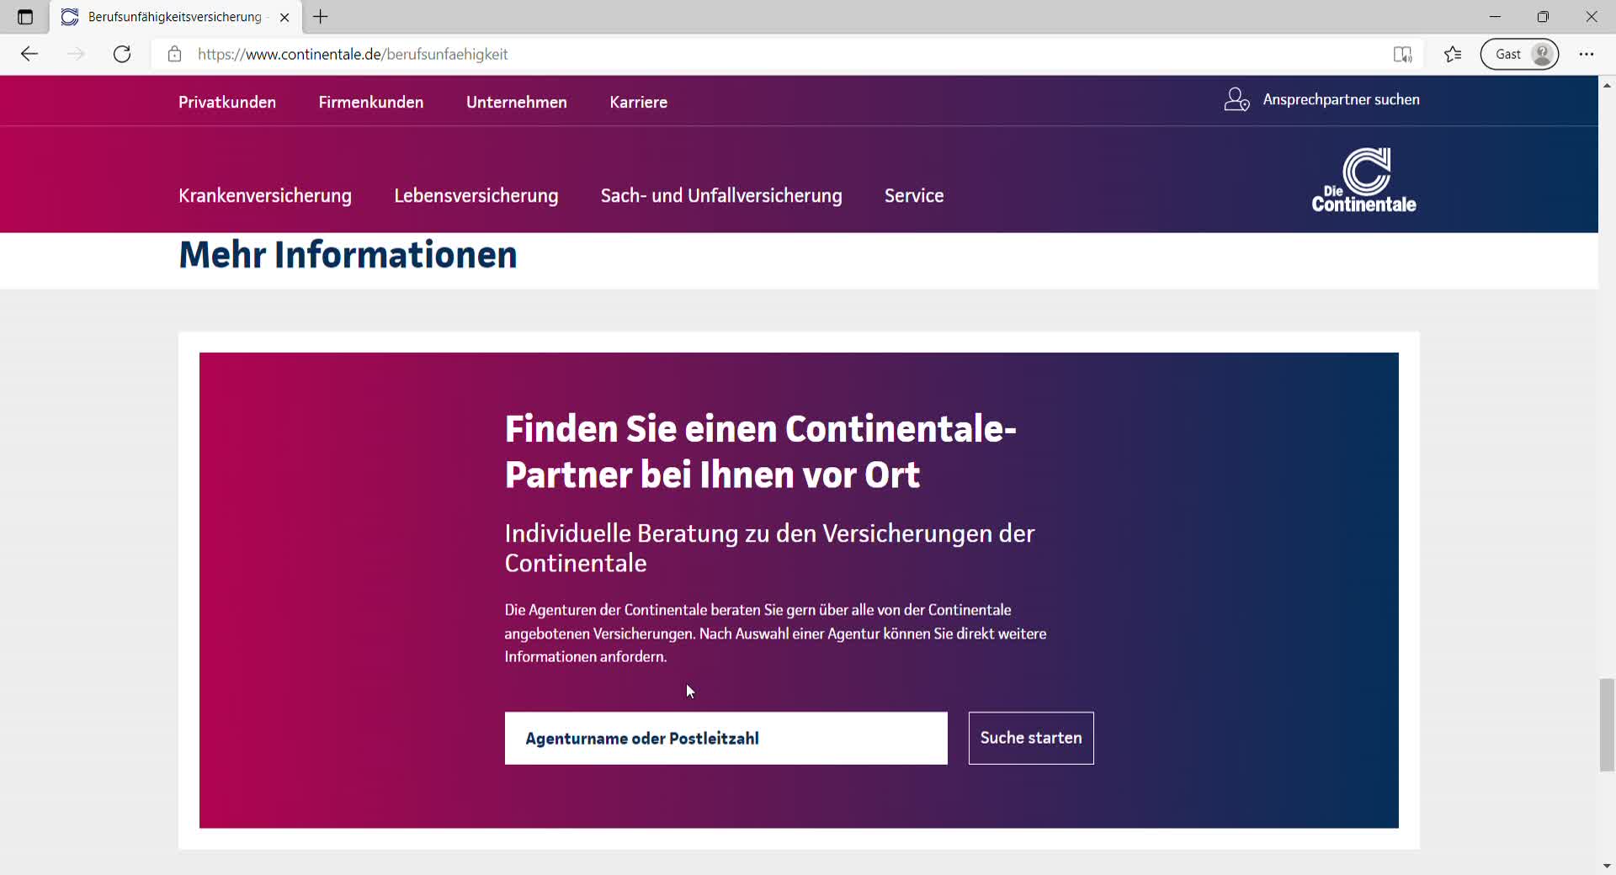
Task: Reload the page with refresh icon
Action: (122, 54)
